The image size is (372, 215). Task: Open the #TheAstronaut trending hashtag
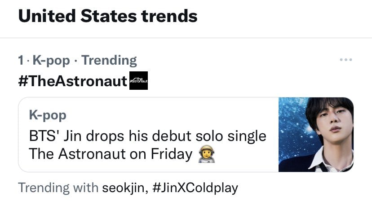(73, 81)
